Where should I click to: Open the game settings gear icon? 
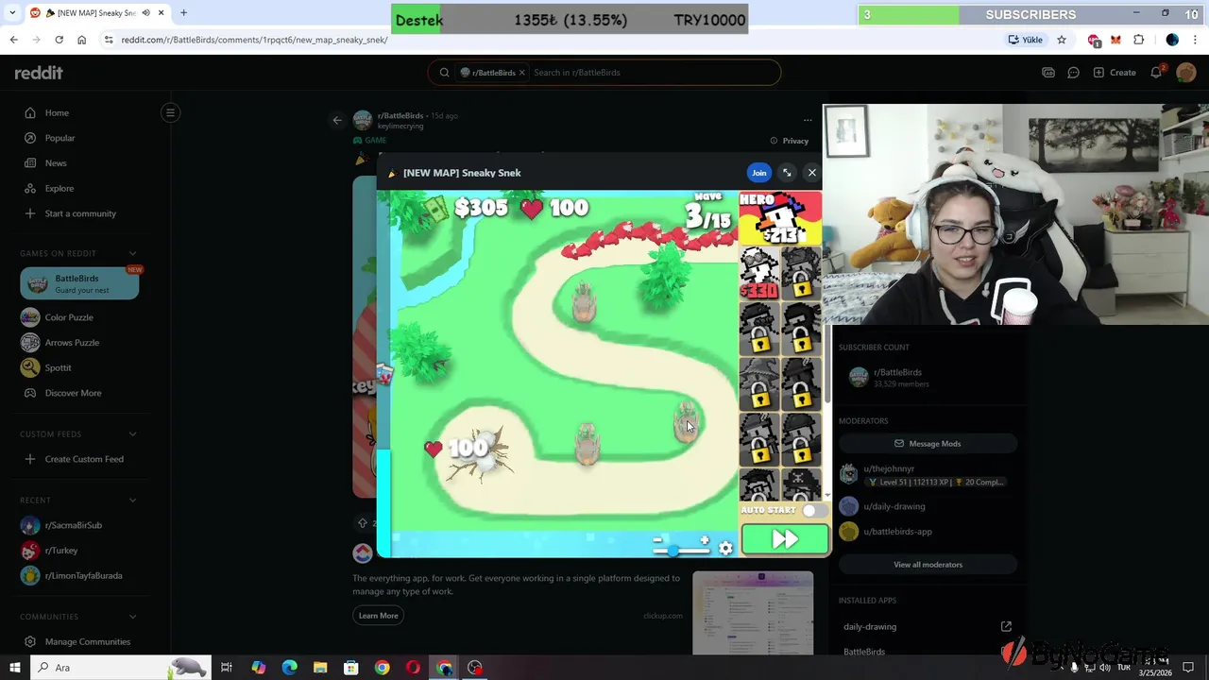[x=725, y=548]
